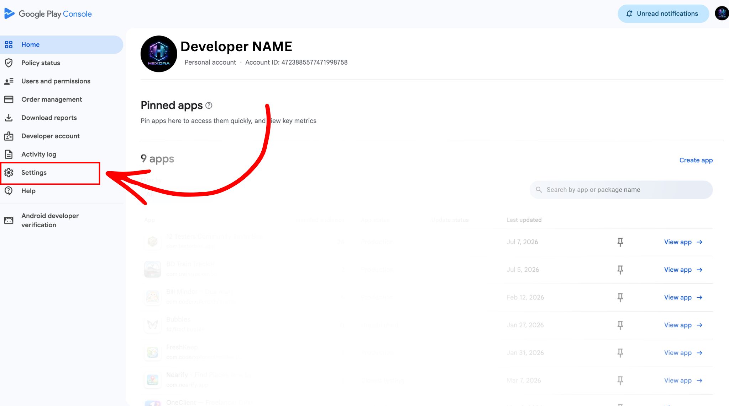
Task: Click the Bubbles butterfly app thumbnail
Action: 153,325
